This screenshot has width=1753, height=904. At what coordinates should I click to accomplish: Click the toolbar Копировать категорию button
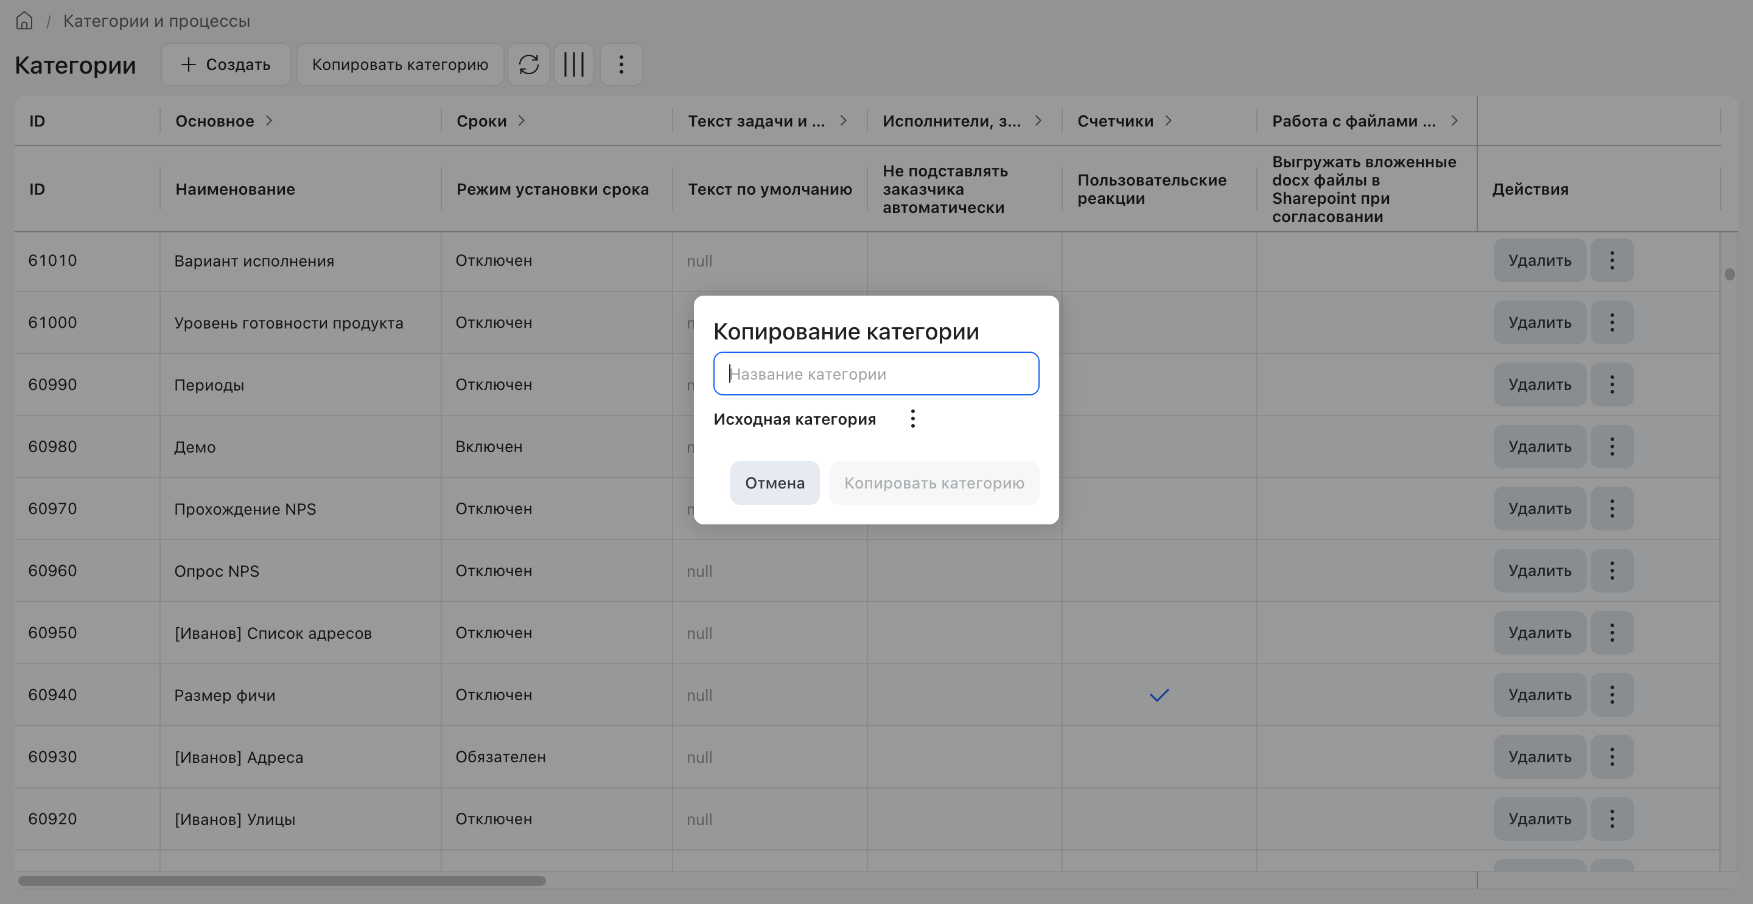coord(400,64)
